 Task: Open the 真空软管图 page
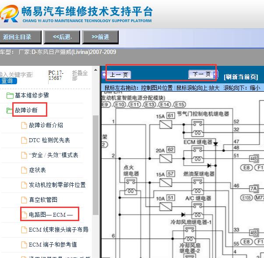click(x=43, y=200)
